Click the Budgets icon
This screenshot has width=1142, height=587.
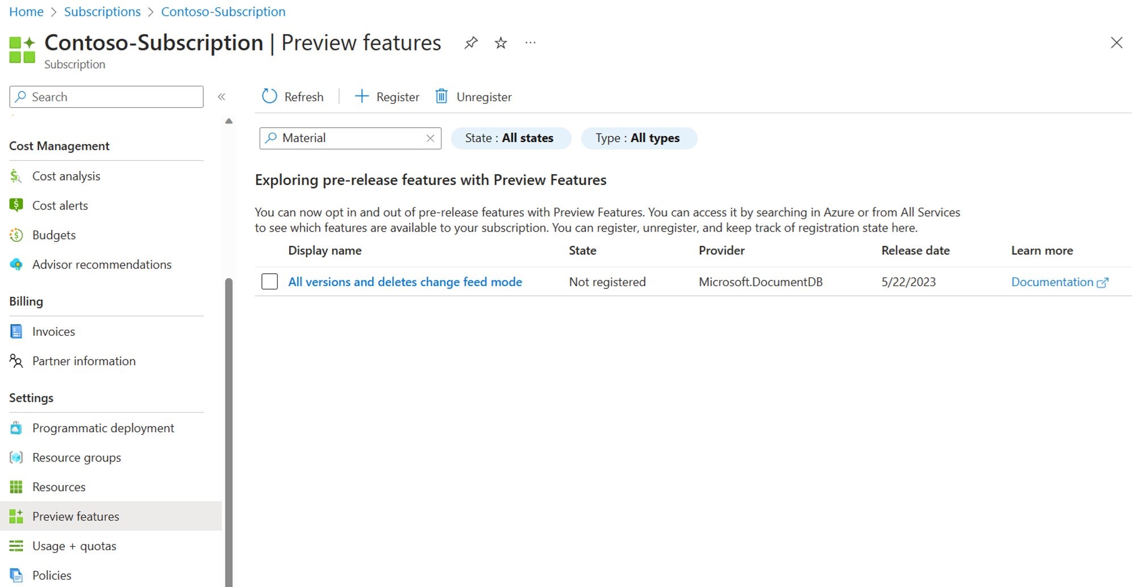click(x=16, y=235)
